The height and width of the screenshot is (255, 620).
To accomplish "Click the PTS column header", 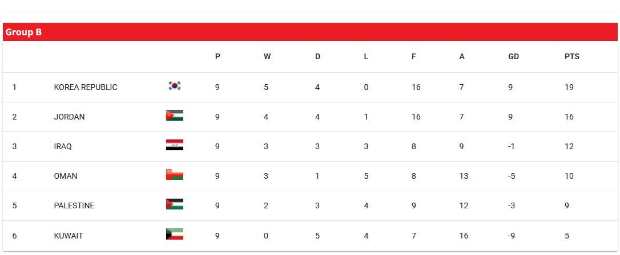I will [x=571, y=57].
